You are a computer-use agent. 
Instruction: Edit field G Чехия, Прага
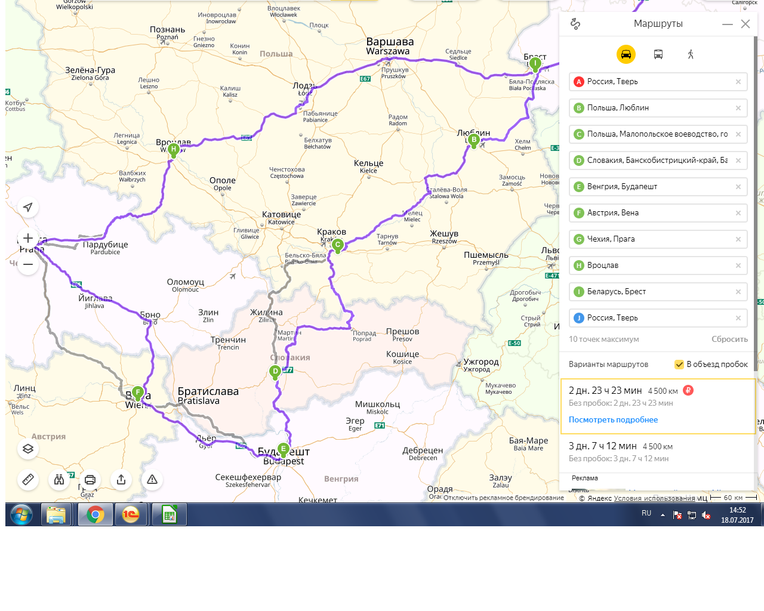point(658,239)
